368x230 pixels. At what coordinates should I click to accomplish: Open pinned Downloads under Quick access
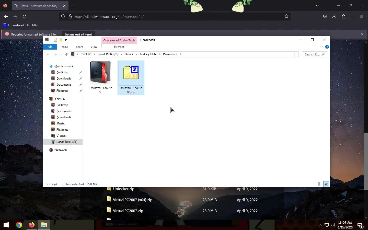pyautogui.click(x=64, y=78)
